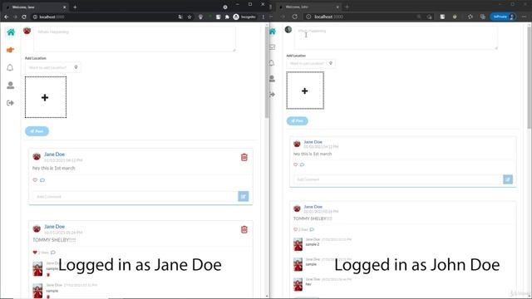Image resolution: width=532 pixels, height=299 pixels.
Task: Click logout arrow icon in John's sidebar
Action: 272,94
